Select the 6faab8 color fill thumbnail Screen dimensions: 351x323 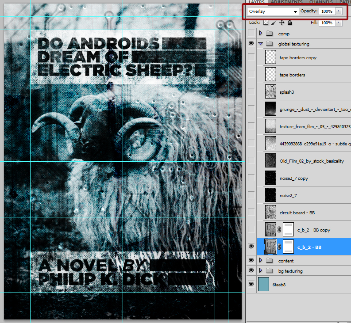point(263,284)
